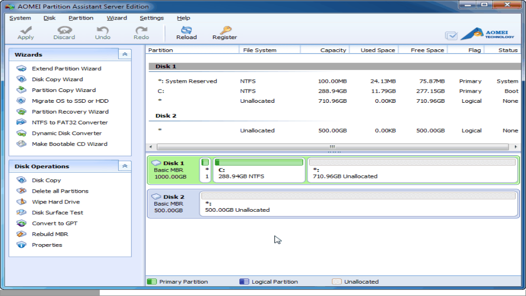Select the small System Reserved block on Disk 1
Viewport: 526px width, 296px height.
click(205, 170)
